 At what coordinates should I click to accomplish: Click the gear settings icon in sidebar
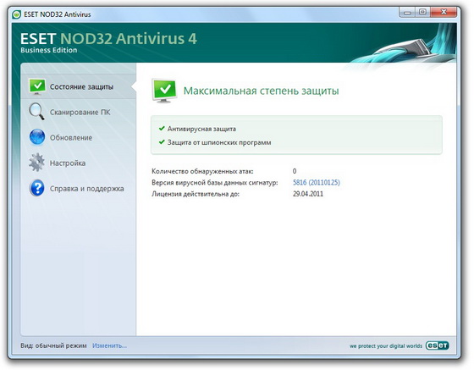tap(37, 163)
